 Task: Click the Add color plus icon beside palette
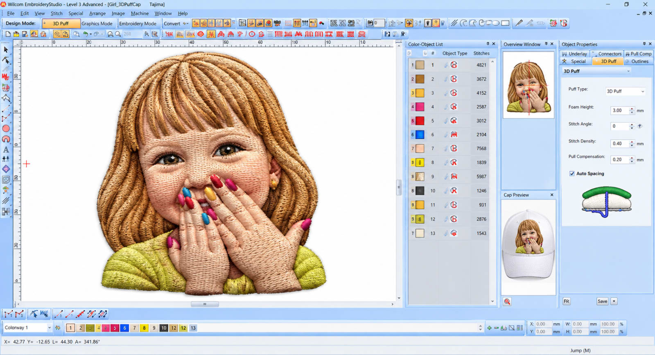pos(489,328)
